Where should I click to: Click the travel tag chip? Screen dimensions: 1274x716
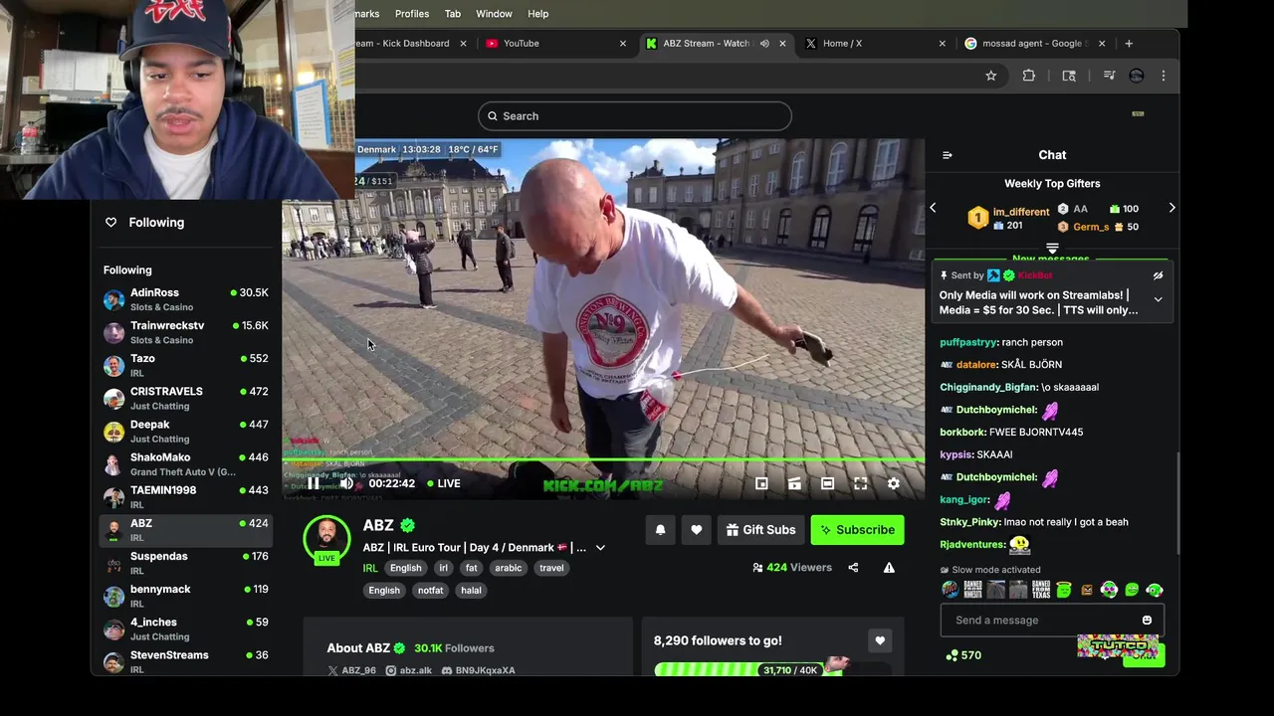click(551, 568)
